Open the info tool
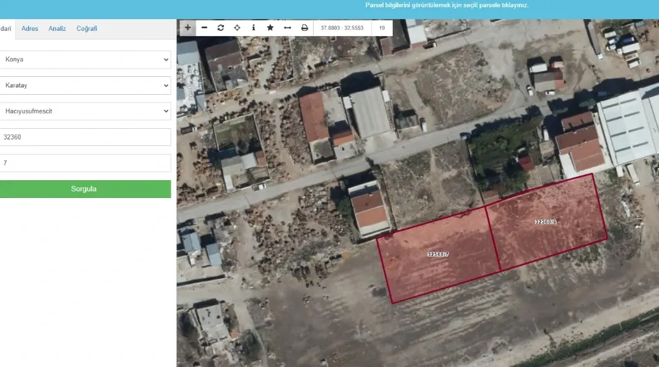Image resolution: width=659 pixels, height=367 pixels. [x=254, y=28]
